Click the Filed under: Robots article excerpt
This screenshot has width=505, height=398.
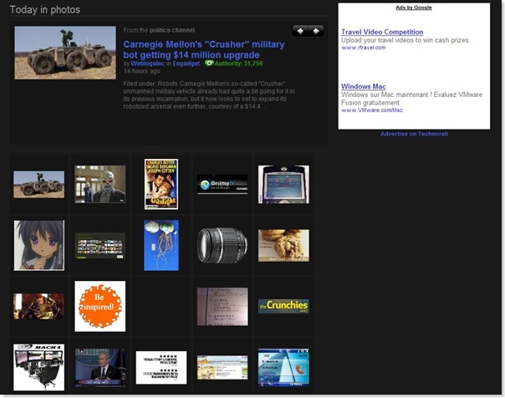pyautogui.click(x=209, y=95)
